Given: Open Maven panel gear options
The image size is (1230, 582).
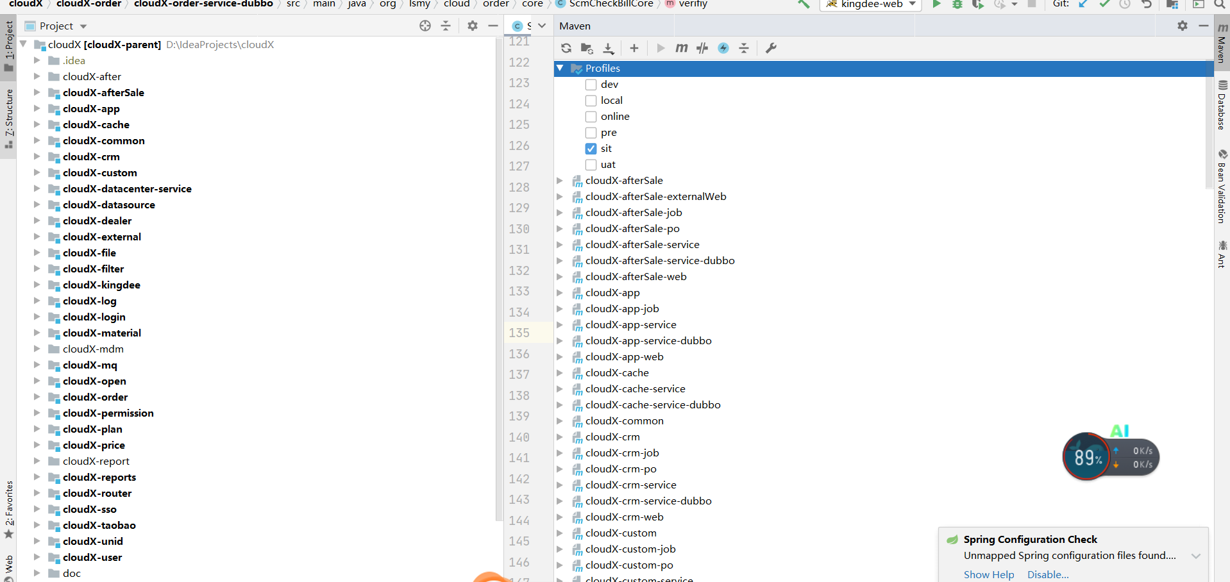Looking at the screenshot, I should tap(1183, 26).
